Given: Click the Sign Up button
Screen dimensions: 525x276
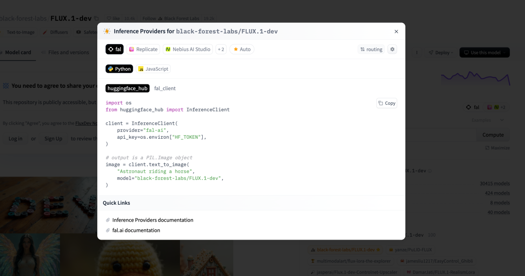Looking at the screenshot, I should (53, 138).
